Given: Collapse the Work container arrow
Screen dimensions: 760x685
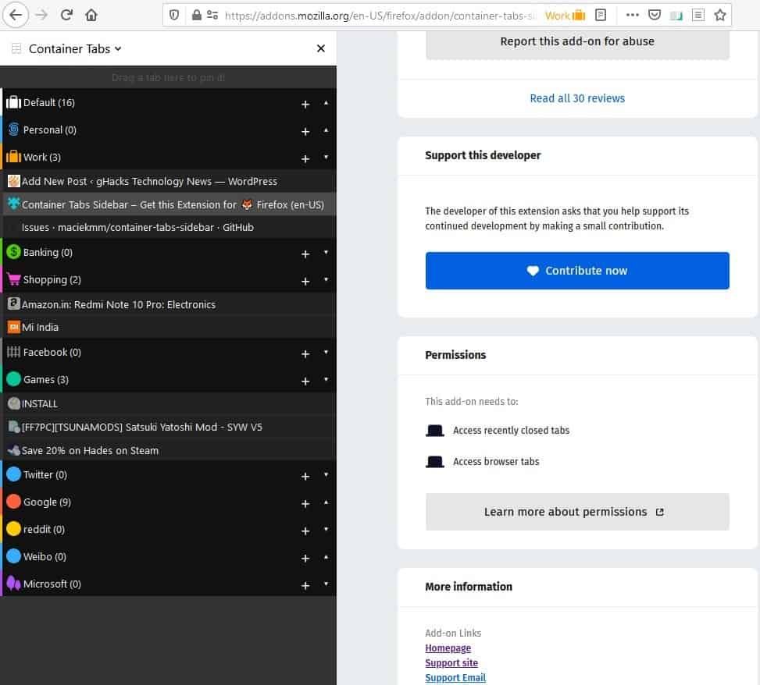Looking at the screenshot, I should click(x=326, y=157).
